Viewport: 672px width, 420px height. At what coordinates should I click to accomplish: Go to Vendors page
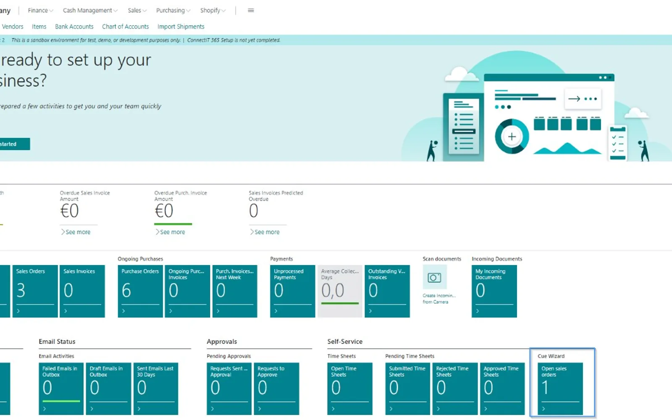(13, 26)
